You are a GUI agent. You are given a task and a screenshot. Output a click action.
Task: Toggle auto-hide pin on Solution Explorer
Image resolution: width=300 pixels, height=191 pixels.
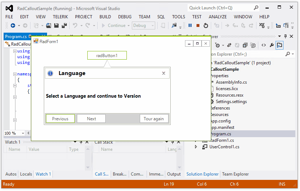point(285,36)
